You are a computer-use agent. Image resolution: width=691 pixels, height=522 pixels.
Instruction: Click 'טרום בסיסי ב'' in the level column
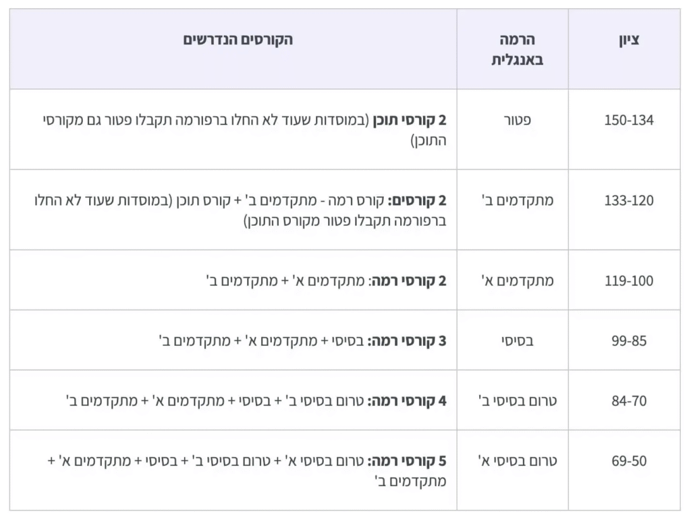(x=518, y=401)
